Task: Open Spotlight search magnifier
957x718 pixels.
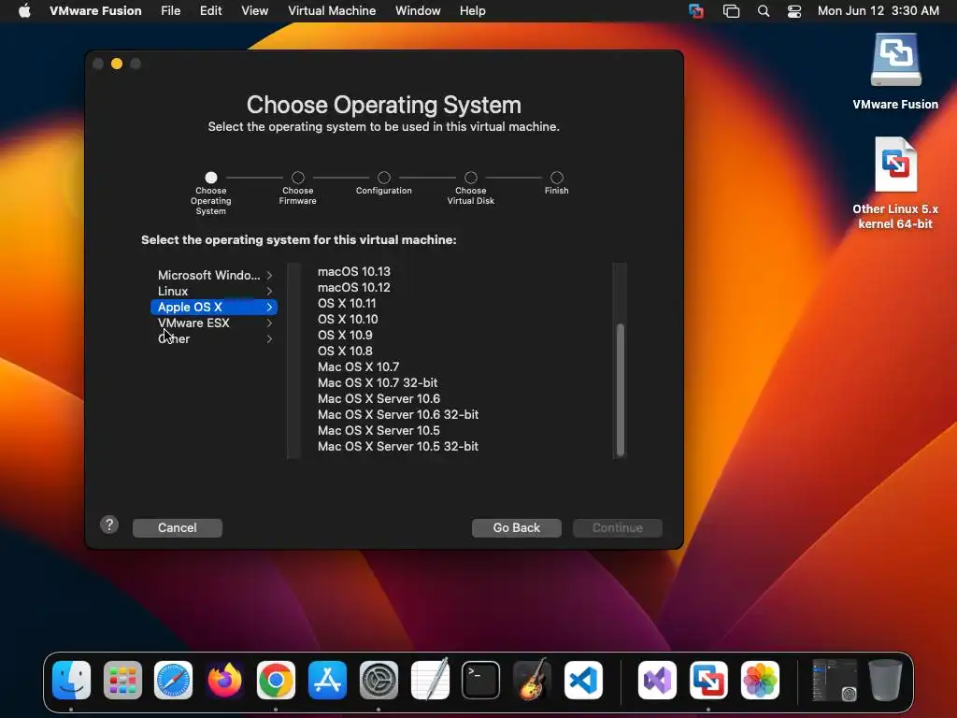Action: pos(763,11)
